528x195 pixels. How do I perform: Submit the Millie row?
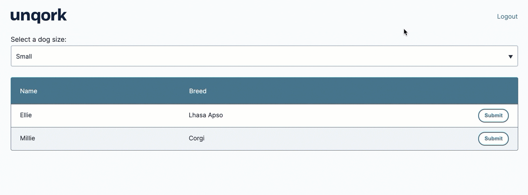click(493, 139)
